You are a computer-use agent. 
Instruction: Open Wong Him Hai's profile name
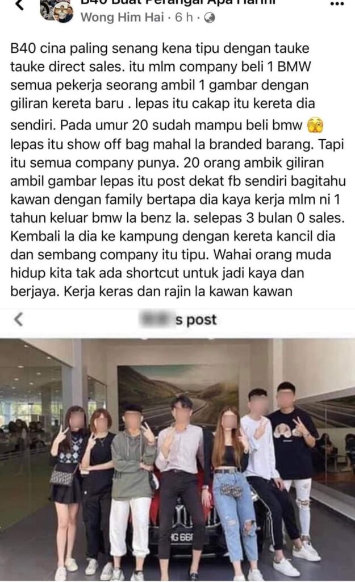click(122, 18)
